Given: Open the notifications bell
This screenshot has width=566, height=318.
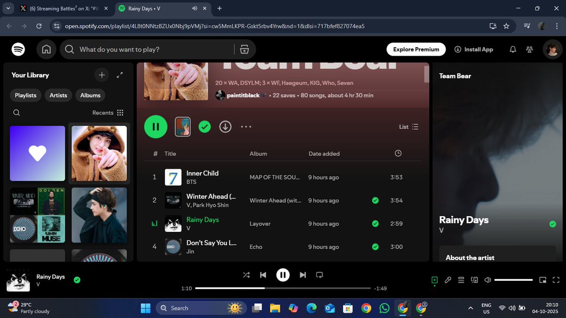Looking at the screenshot, I should (x=513, y=49).
